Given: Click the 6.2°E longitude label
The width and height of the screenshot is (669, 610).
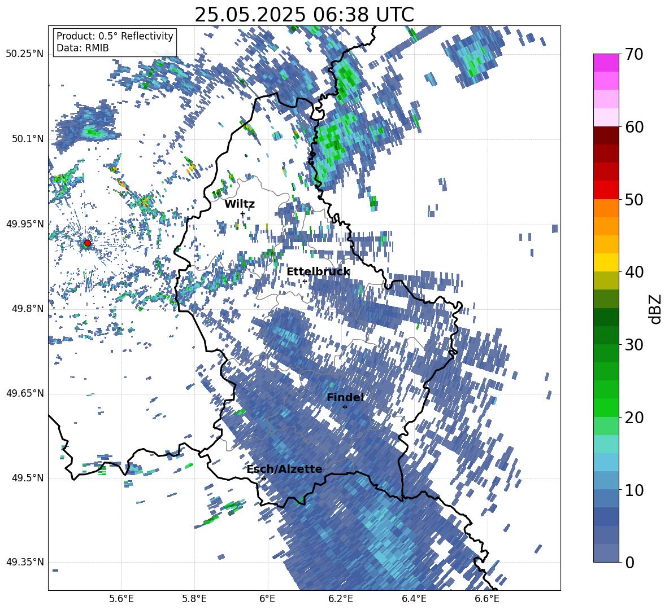Looking at the screenshot, I should 341,599.
